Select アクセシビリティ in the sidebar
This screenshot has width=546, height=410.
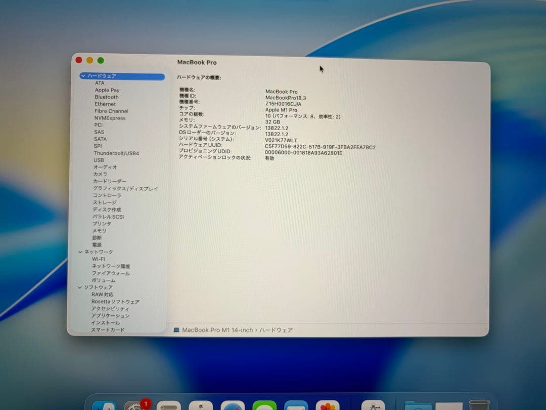(110, 309)
